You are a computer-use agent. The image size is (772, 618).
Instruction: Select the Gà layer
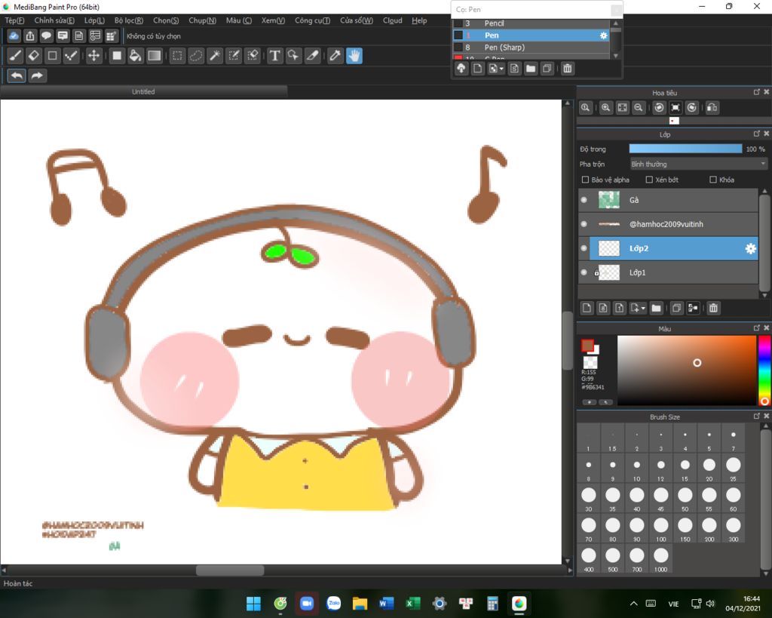pyautogui.click(x=669, y=200)
